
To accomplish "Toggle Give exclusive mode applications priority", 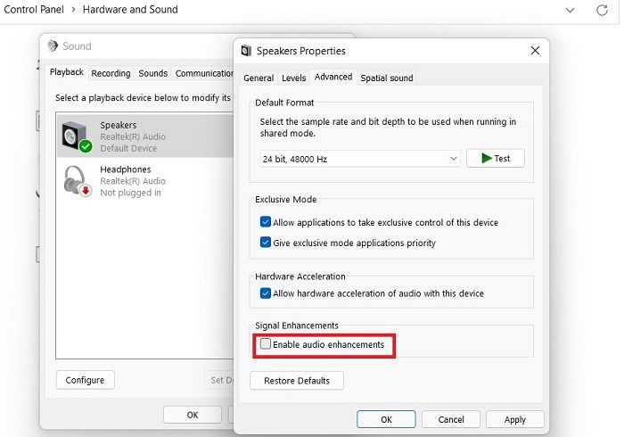I will 265,242.
